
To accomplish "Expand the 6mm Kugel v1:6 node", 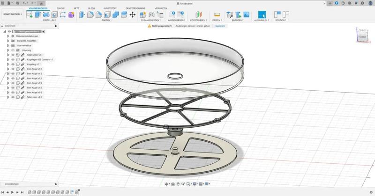I will (x=8, y=93).
